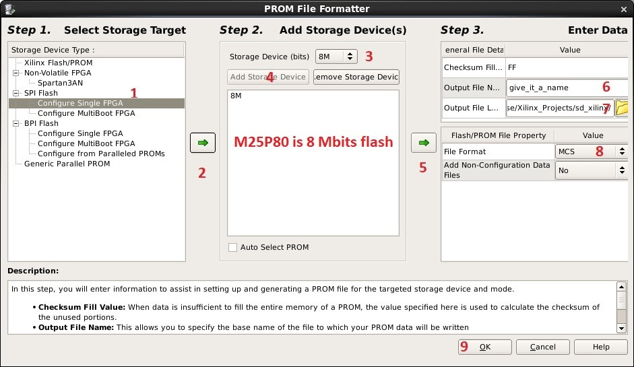Open the Add Non-Configuration Data Files dropdown
The image size is (634, 367).
[x=592, y=170]
